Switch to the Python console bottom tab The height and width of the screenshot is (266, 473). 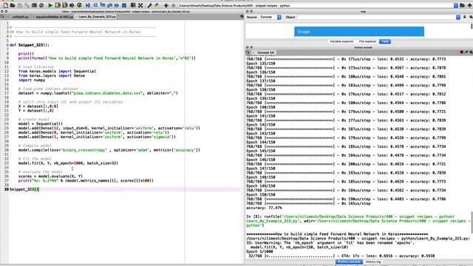click(349, 262)
